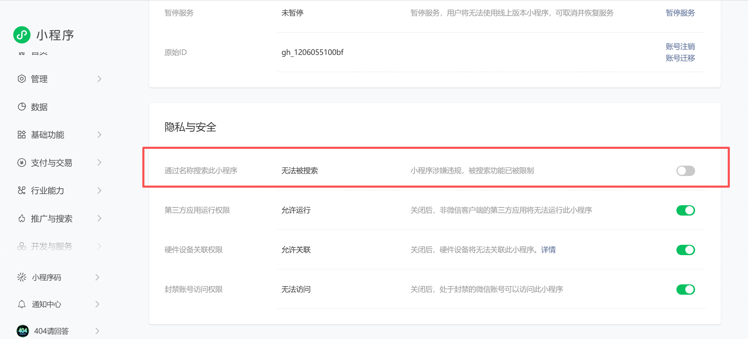Turn off 硬件设备关联权限 switch
Viewport: 748px width, 339px height.
tap(685, 250)
